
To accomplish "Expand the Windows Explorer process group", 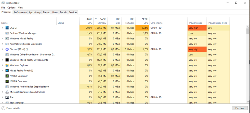I will (2, 65).
